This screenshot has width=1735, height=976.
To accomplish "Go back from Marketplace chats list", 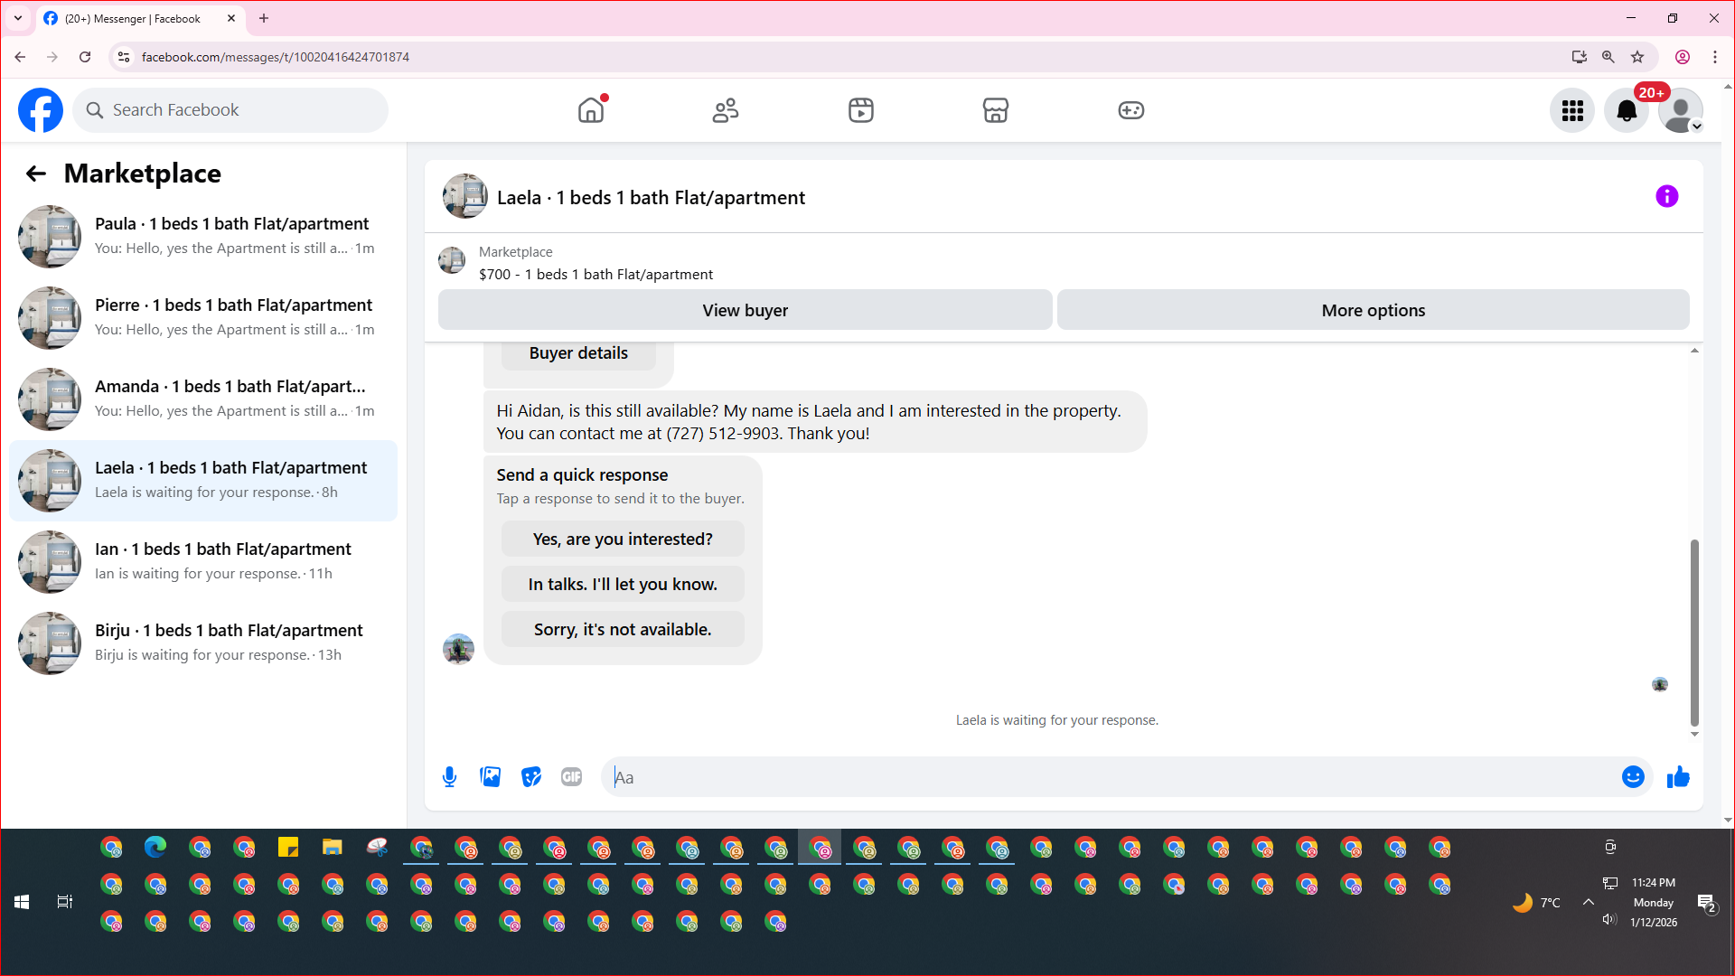I will (x=36, y=174).
